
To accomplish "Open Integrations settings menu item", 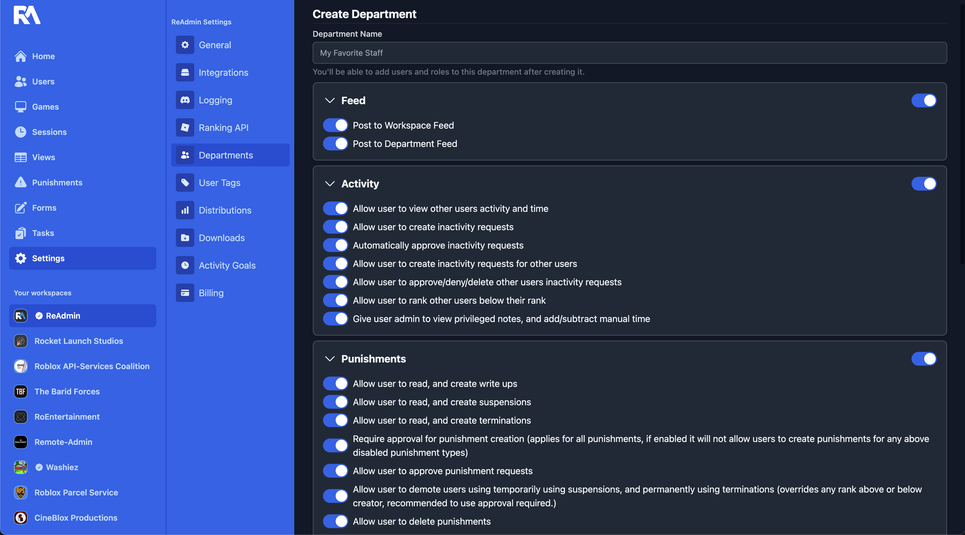I will click(223, 73).
